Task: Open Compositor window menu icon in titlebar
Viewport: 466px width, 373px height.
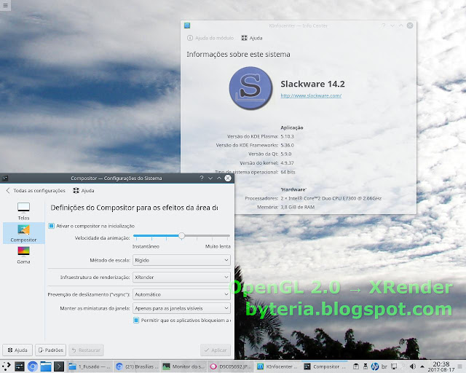Action: point(5,178)
